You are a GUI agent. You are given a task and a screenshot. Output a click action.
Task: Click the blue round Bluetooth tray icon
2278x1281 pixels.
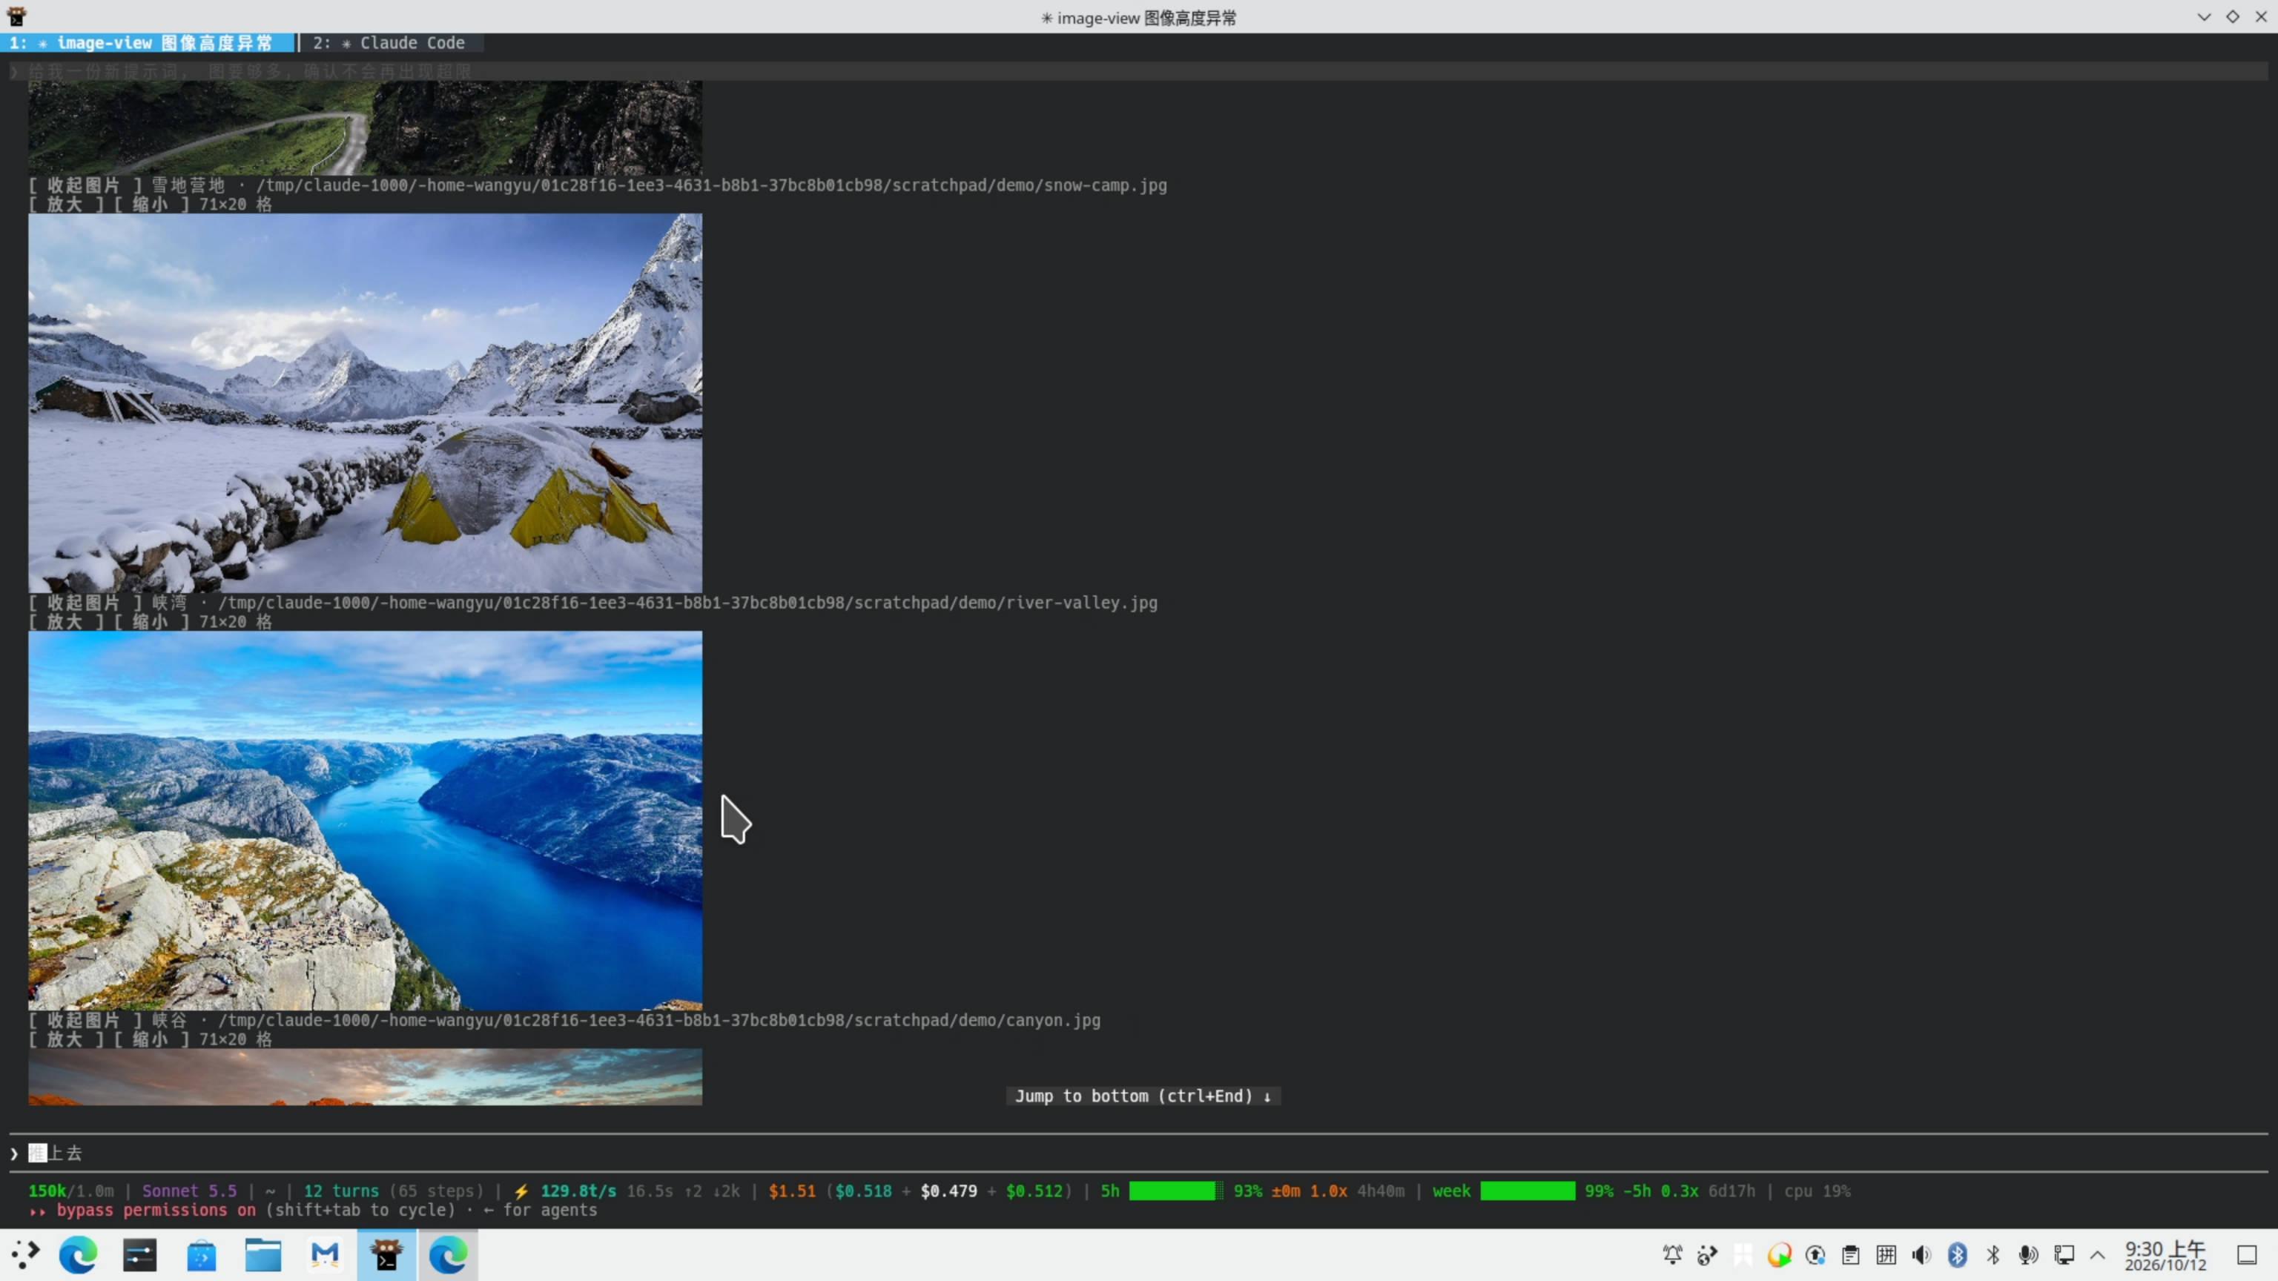coord(1957,1254)
